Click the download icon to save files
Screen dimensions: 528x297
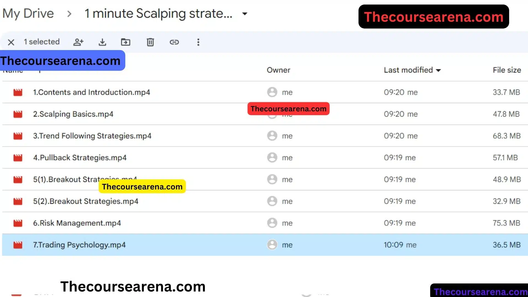click(x=102, y=42)
